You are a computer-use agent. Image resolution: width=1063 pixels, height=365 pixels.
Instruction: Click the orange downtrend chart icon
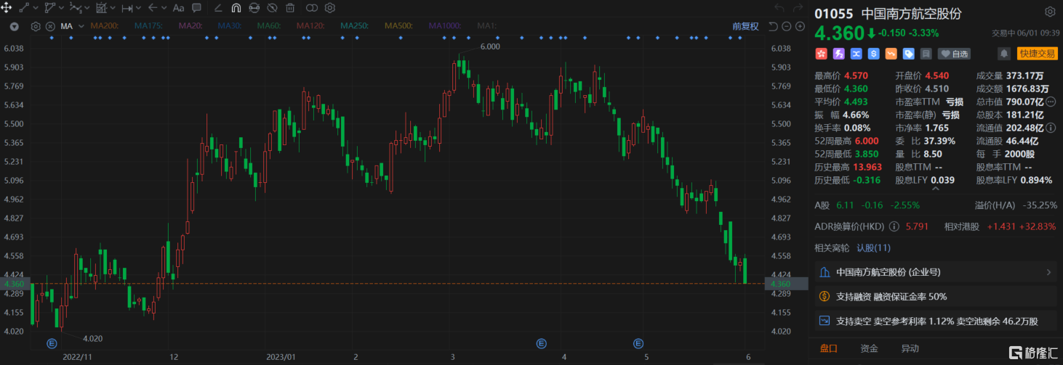tap(891, 53)
